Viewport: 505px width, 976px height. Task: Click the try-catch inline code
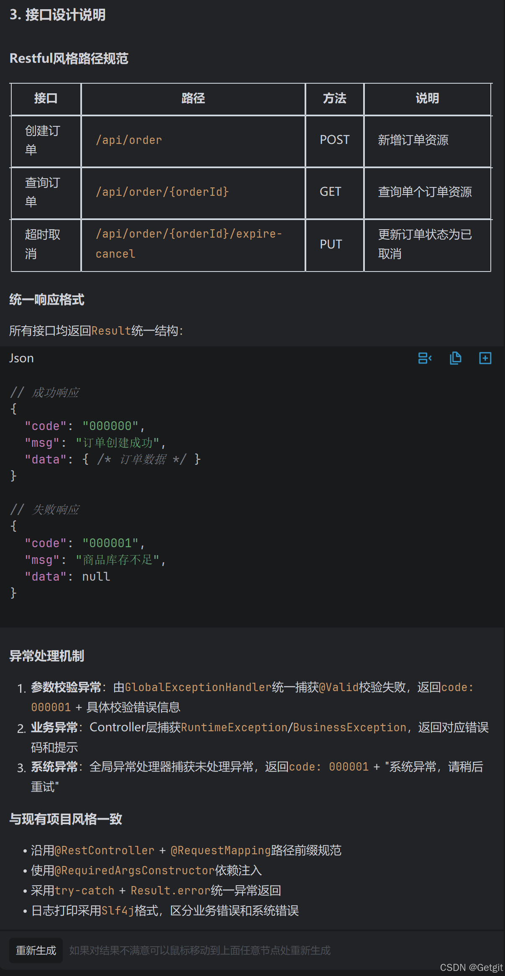point(85,891)
